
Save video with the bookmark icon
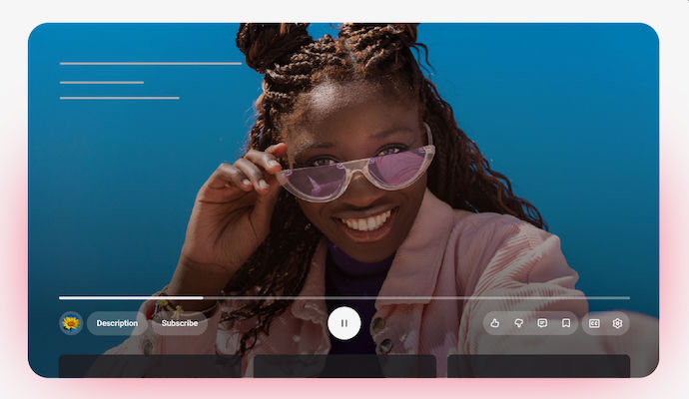[565, 323]
